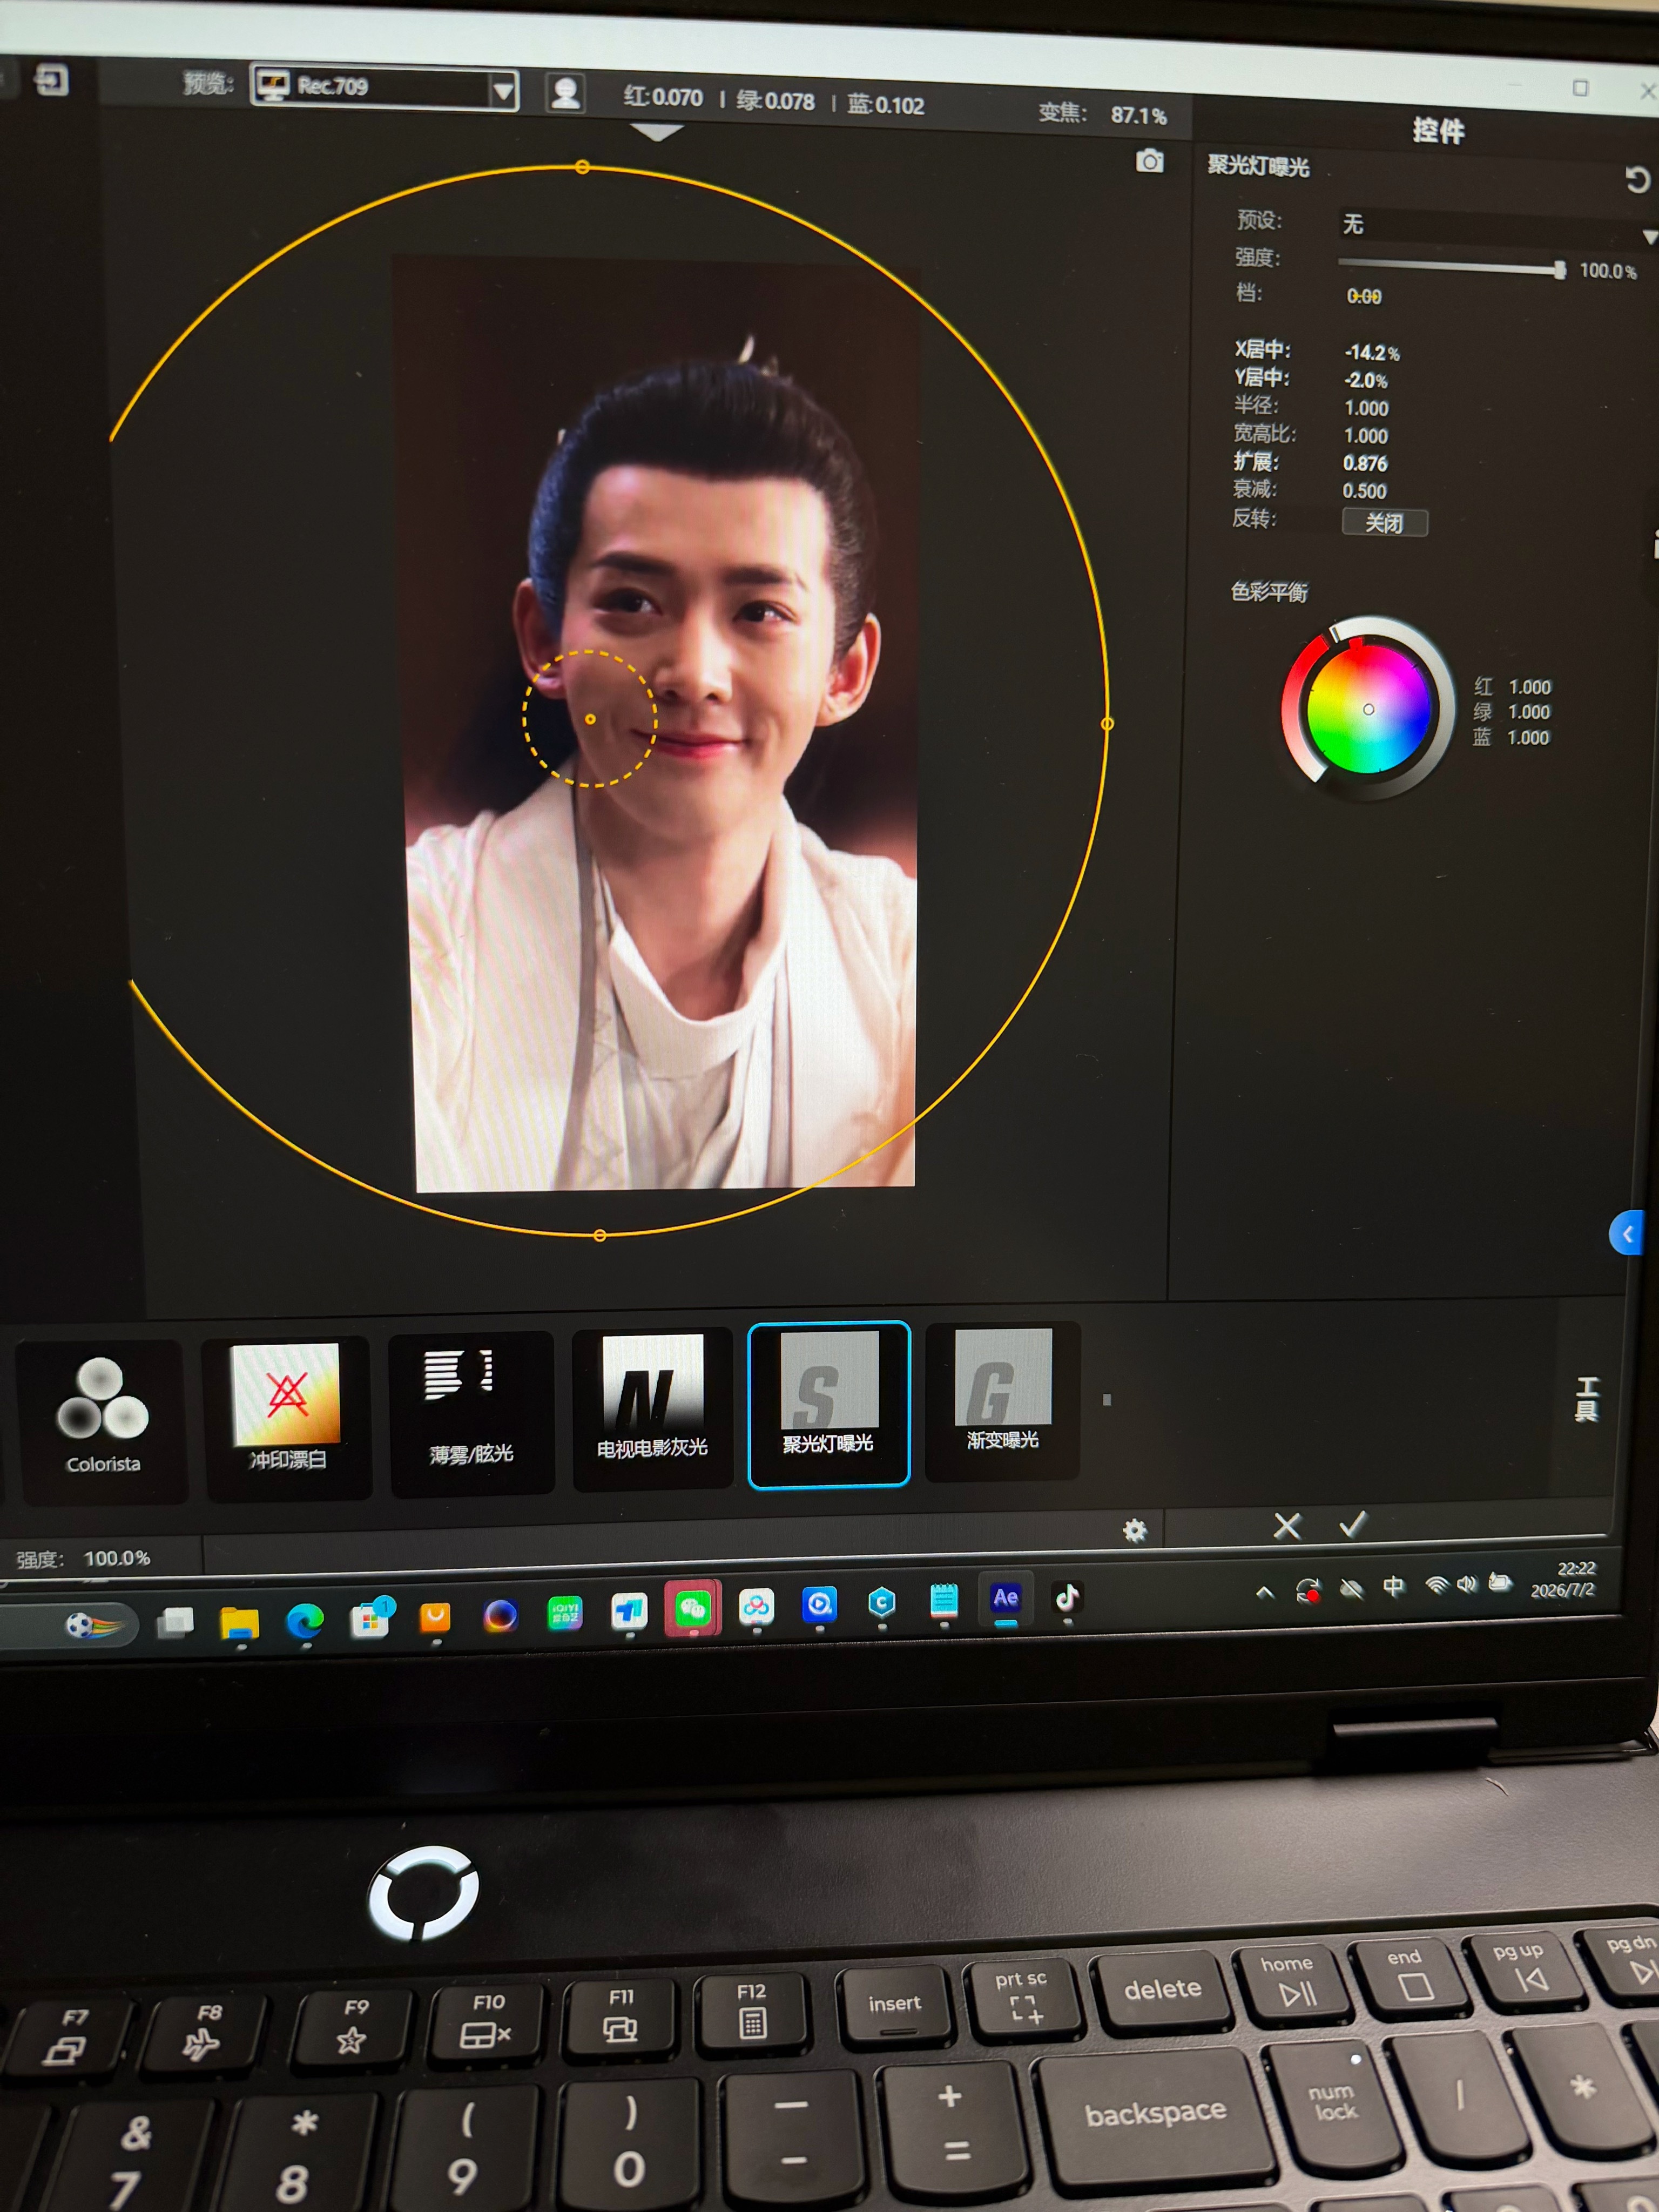The height and width of the screenshot is (2212, 1659).
Task: Open Task View from taskbar
Action: click(175, 1623)
